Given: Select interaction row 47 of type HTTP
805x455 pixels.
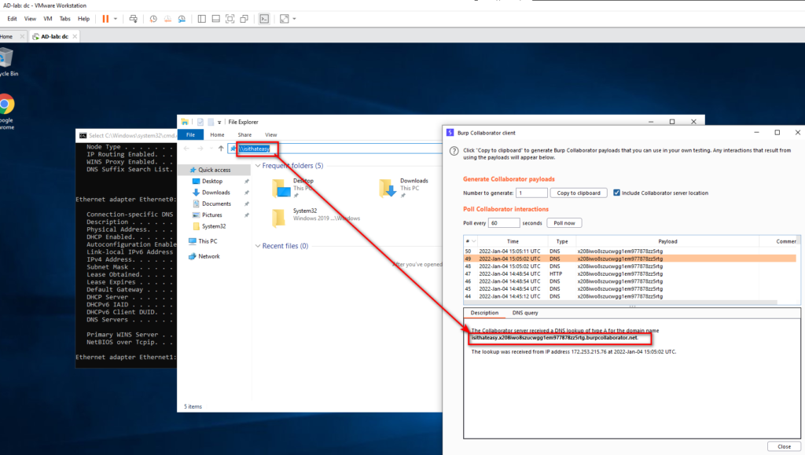Looking at the screenshot, I should 630,274.
